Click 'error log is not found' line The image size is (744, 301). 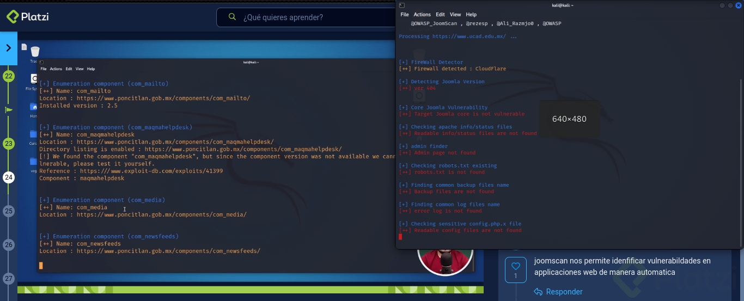[x=441, y=211]
